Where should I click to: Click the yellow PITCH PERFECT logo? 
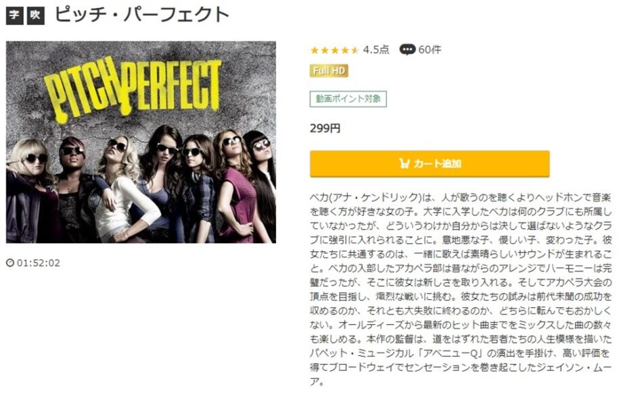pos(133,91)
